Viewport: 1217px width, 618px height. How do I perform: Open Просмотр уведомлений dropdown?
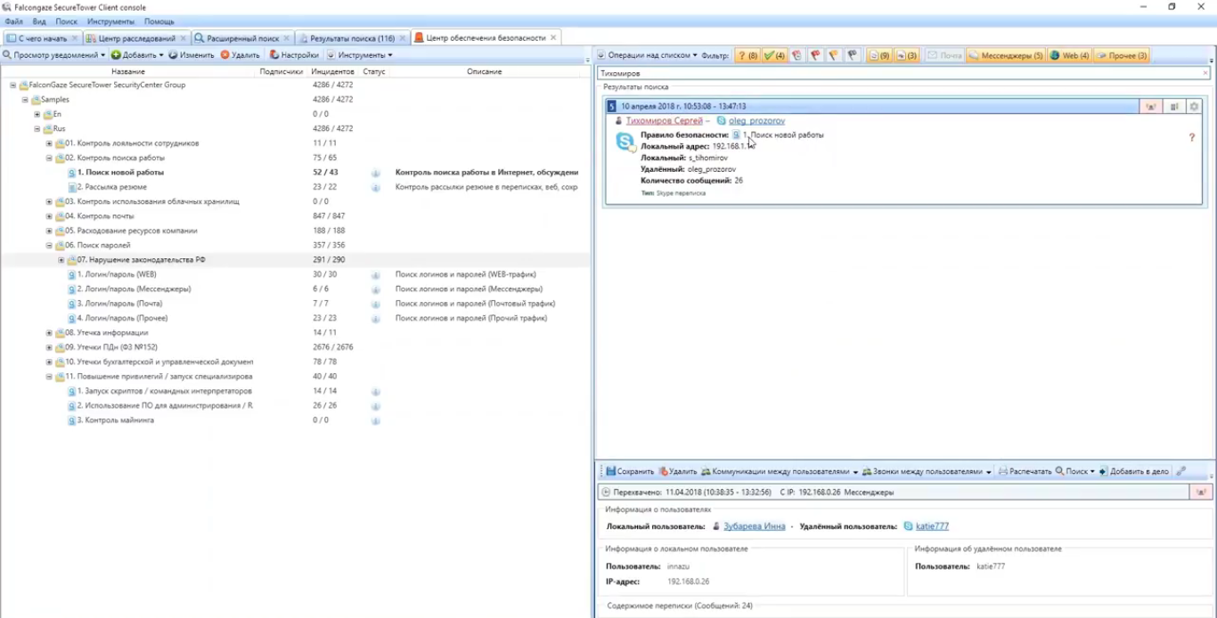point(54,55)
